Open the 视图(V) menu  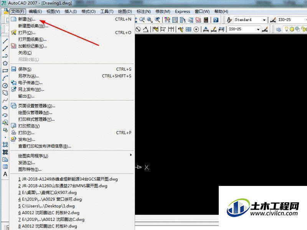[x=53, y=11]
